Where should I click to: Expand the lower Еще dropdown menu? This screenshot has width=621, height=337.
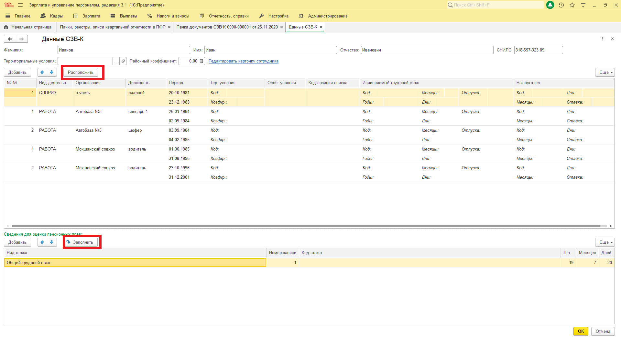click(605, 242)
